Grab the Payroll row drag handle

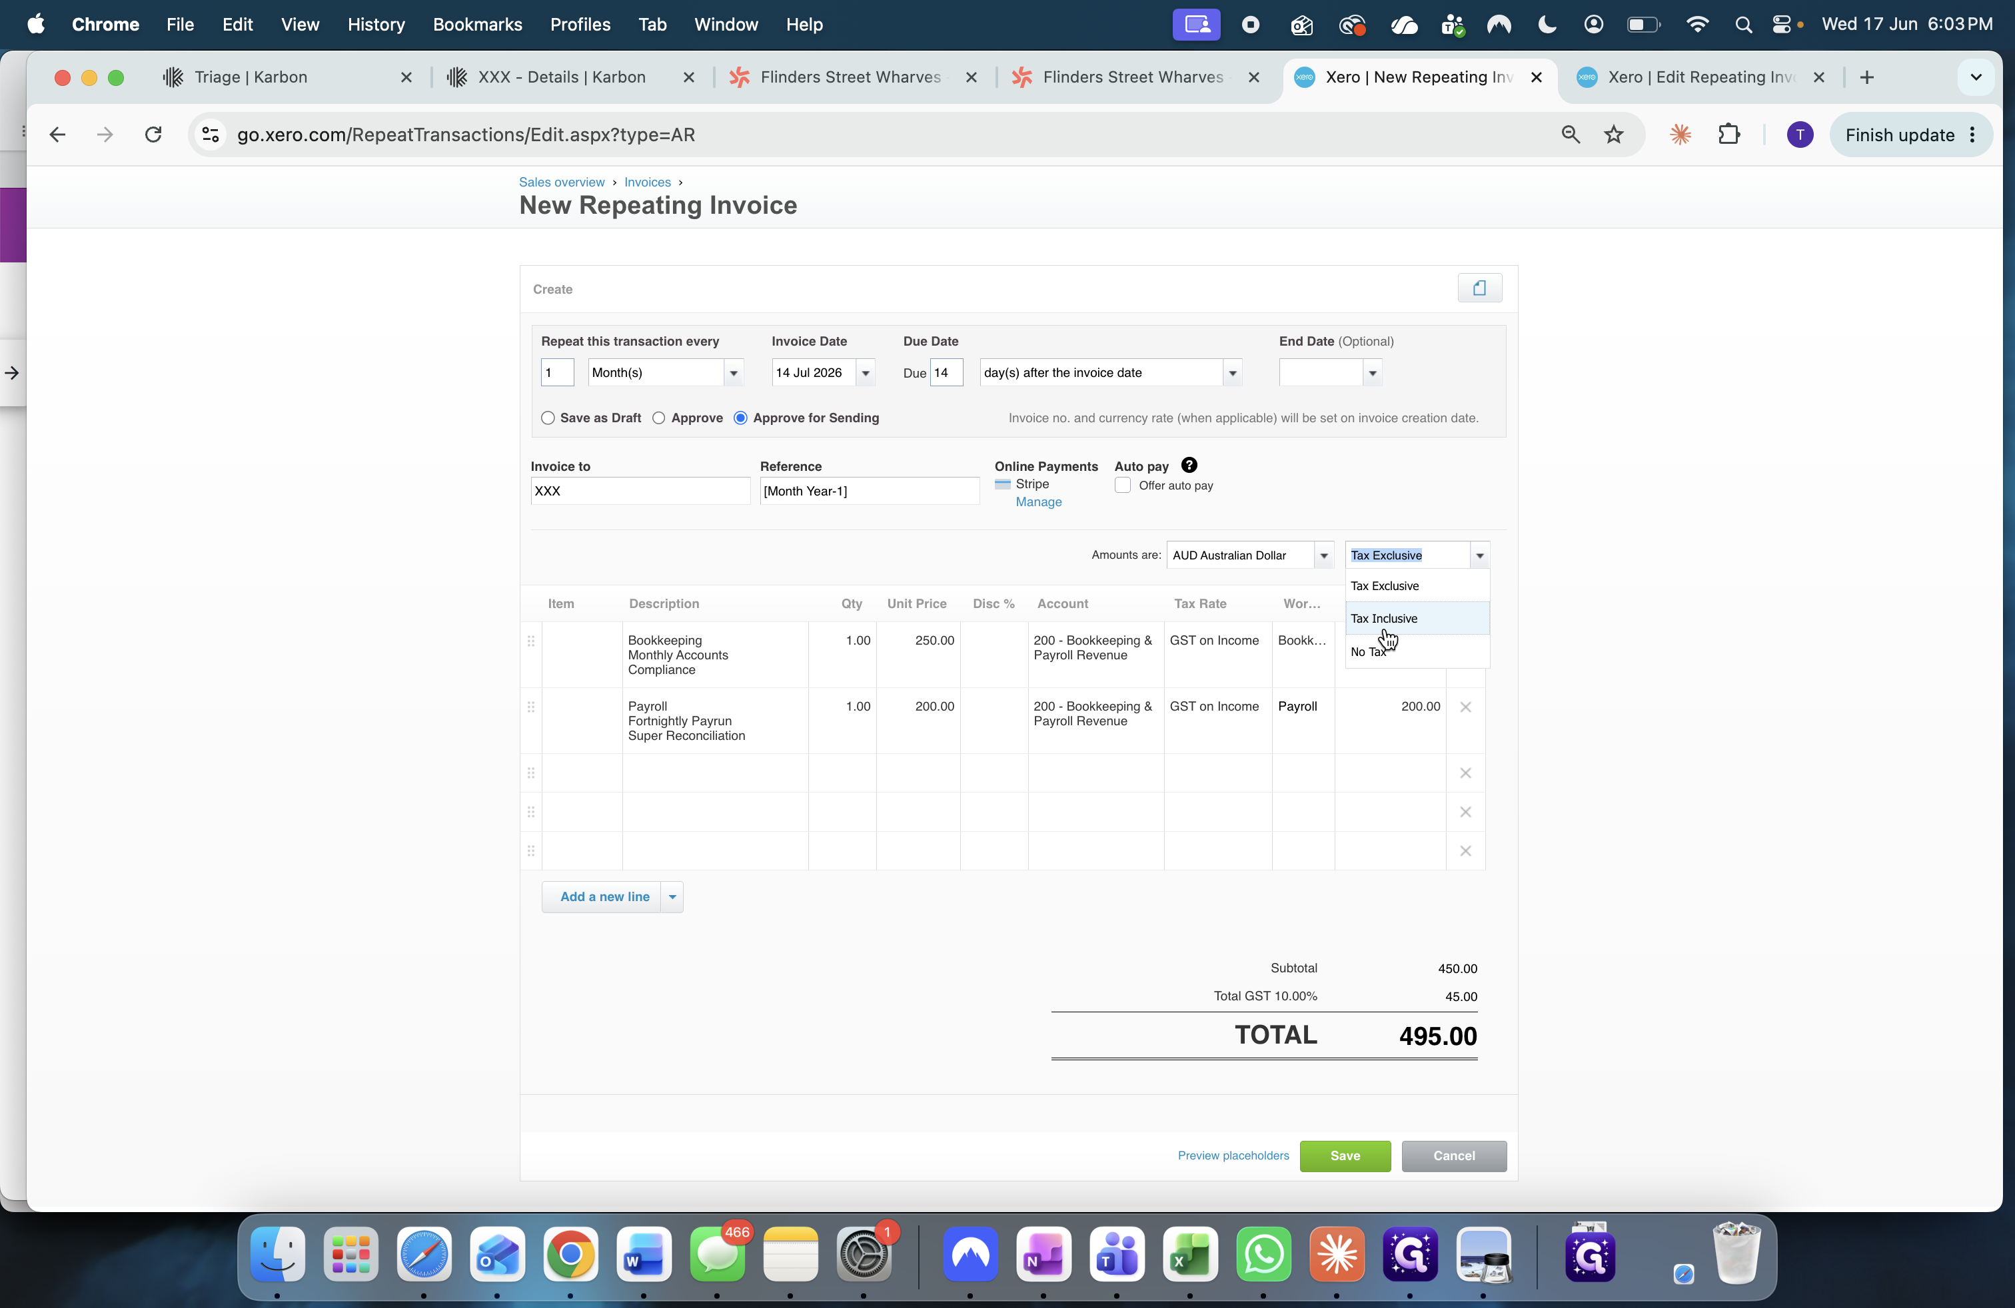(531, 707)
